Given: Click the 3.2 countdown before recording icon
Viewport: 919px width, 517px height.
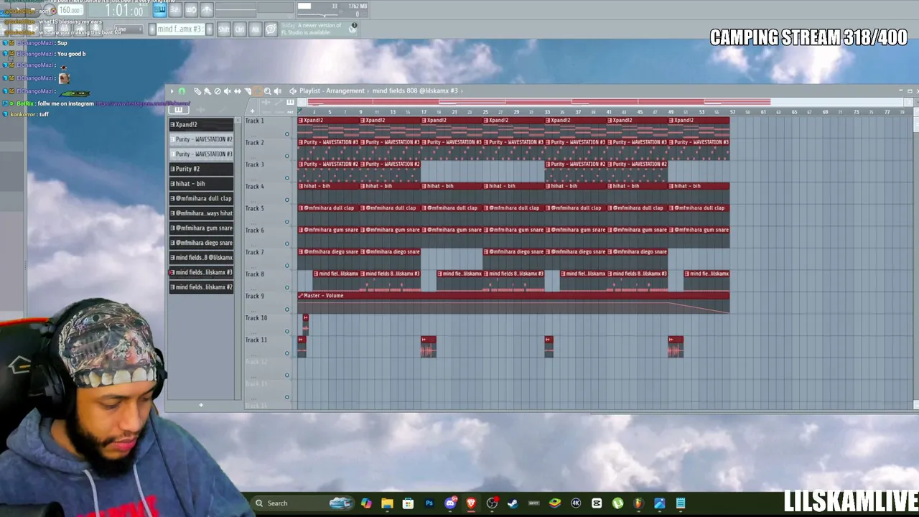Looking at the screenshot, I should 175,10.
